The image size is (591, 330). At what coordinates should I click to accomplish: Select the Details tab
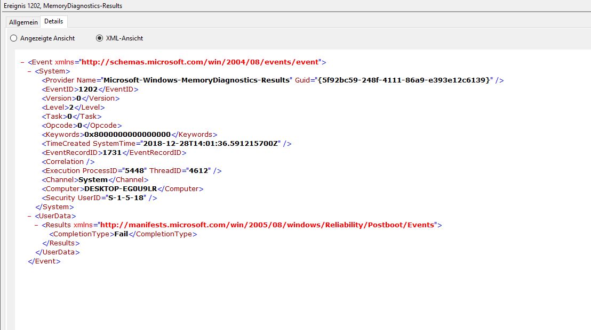point(53,21)
